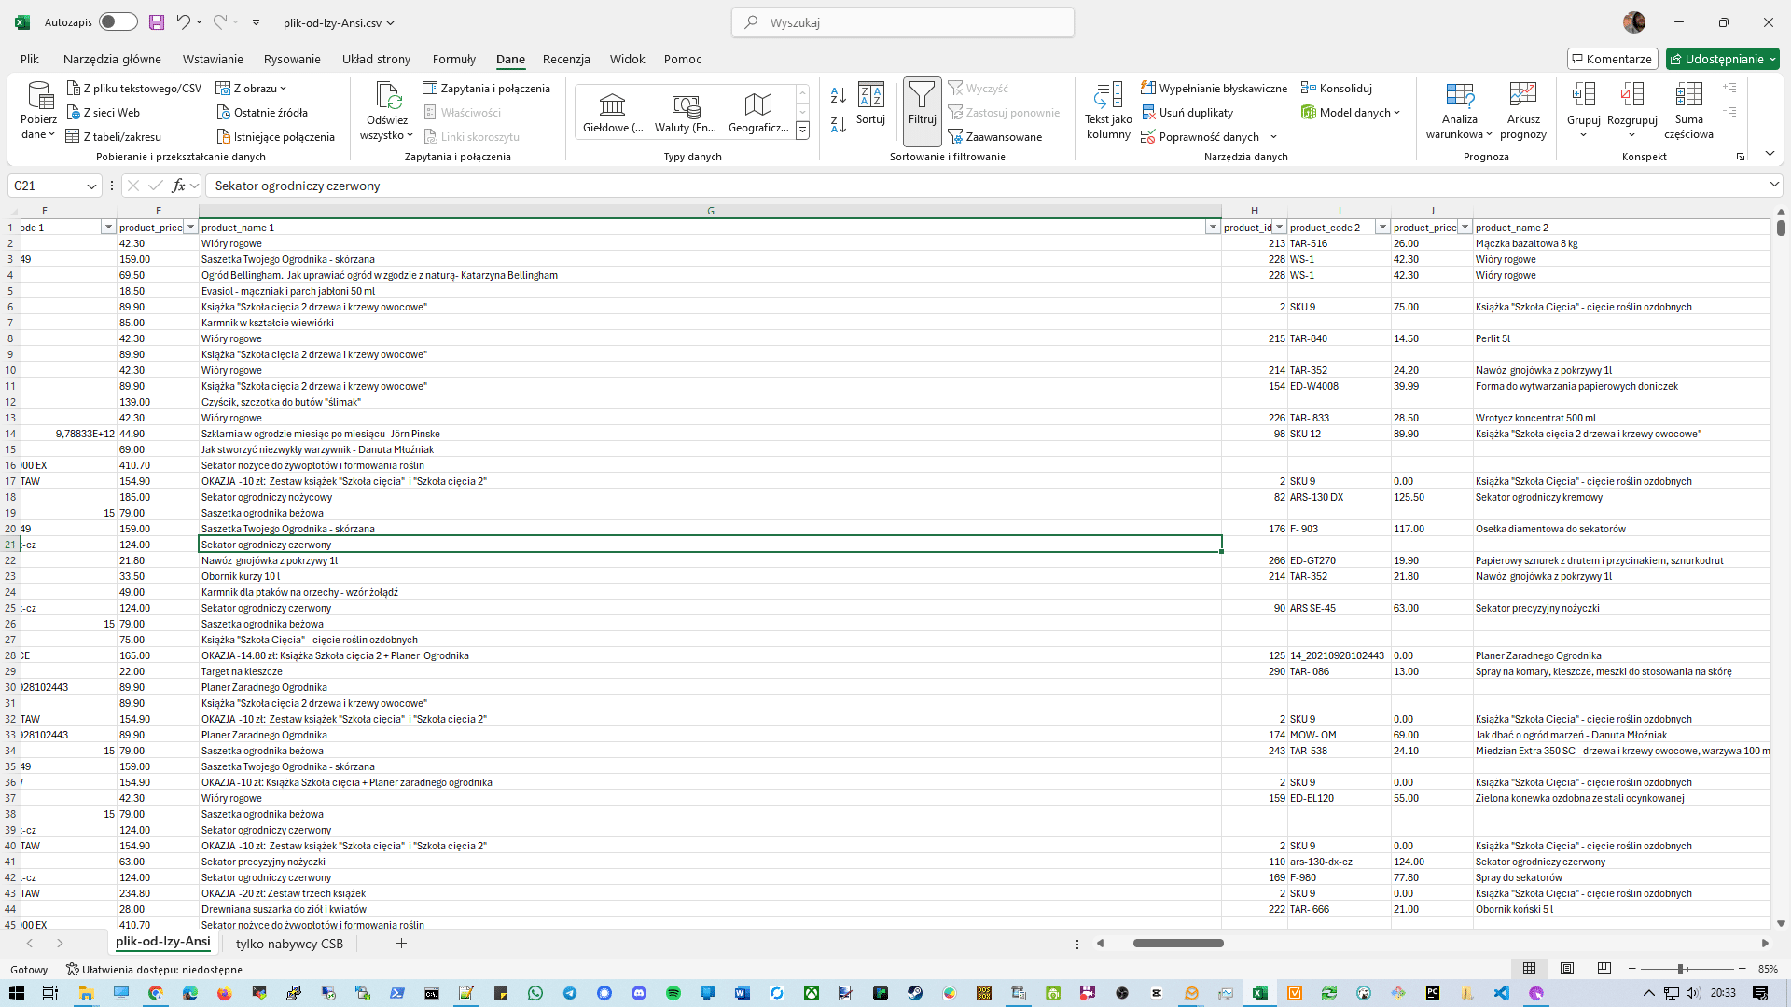Switch to Normal view in status bar

[1529, 969]
